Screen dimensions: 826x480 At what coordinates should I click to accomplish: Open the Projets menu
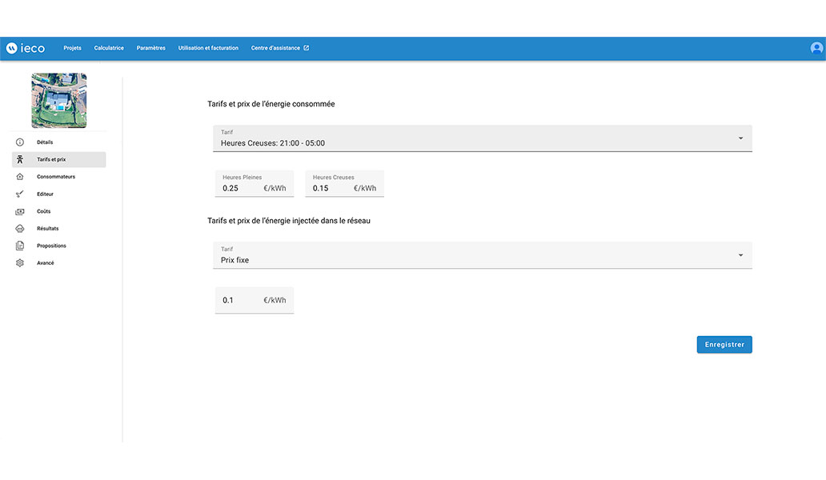point(72,48)
